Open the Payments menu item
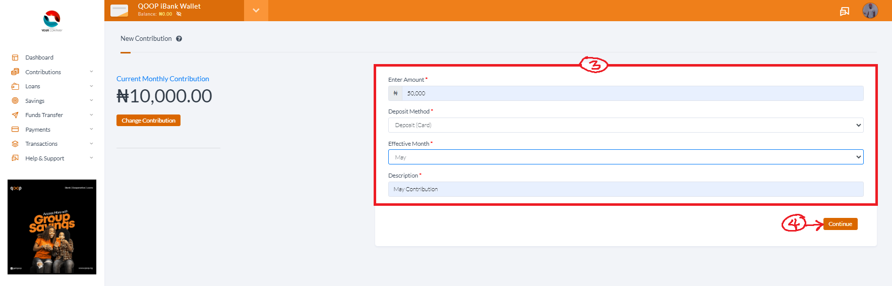The height and width of the screenshot is (286, 892). point(38,130)
